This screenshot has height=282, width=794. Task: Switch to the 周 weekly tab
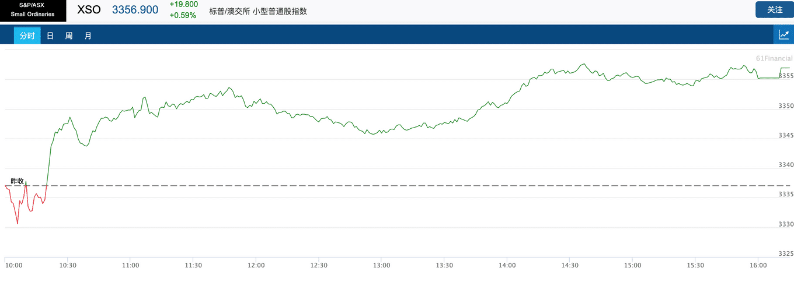pos(69,36)
